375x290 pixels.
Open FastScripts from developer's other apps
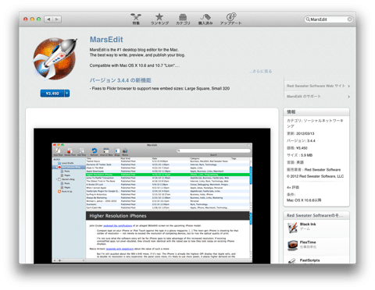pyautogui.click(x=309, y=260)
